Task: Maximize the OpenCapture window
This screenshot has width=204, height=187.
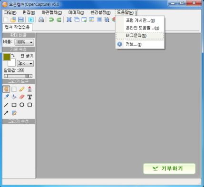Action: (x=182, y=3)
